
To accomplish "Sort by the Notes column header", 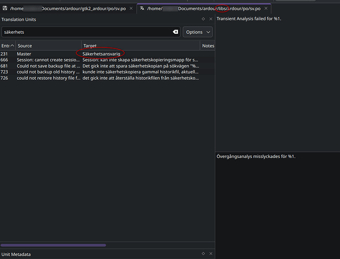I will (208, 46).
